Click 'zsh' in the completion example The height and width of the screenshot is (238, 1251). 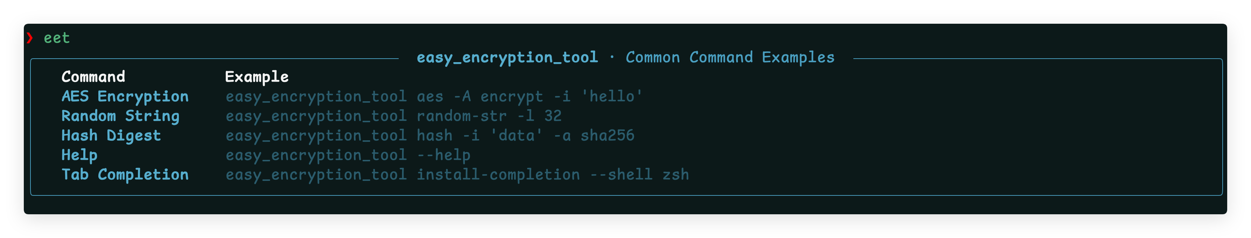tap(676, 174)
